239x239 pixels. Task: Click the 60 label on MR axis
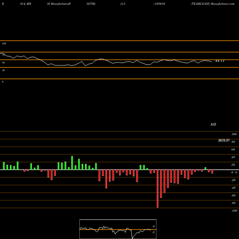coord(233,150)
